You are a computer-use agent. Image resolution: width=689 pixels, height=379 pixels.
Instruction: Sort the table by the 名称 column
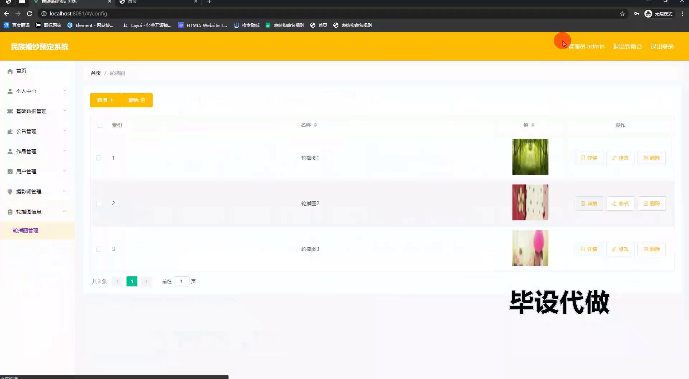coord(309,125)
